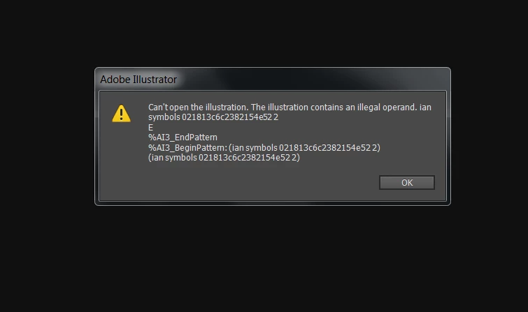Click the second line starting with "symbols 021813"
This screenshot has width=528, height=312.
pyautogui.click(x=213, y=117)
